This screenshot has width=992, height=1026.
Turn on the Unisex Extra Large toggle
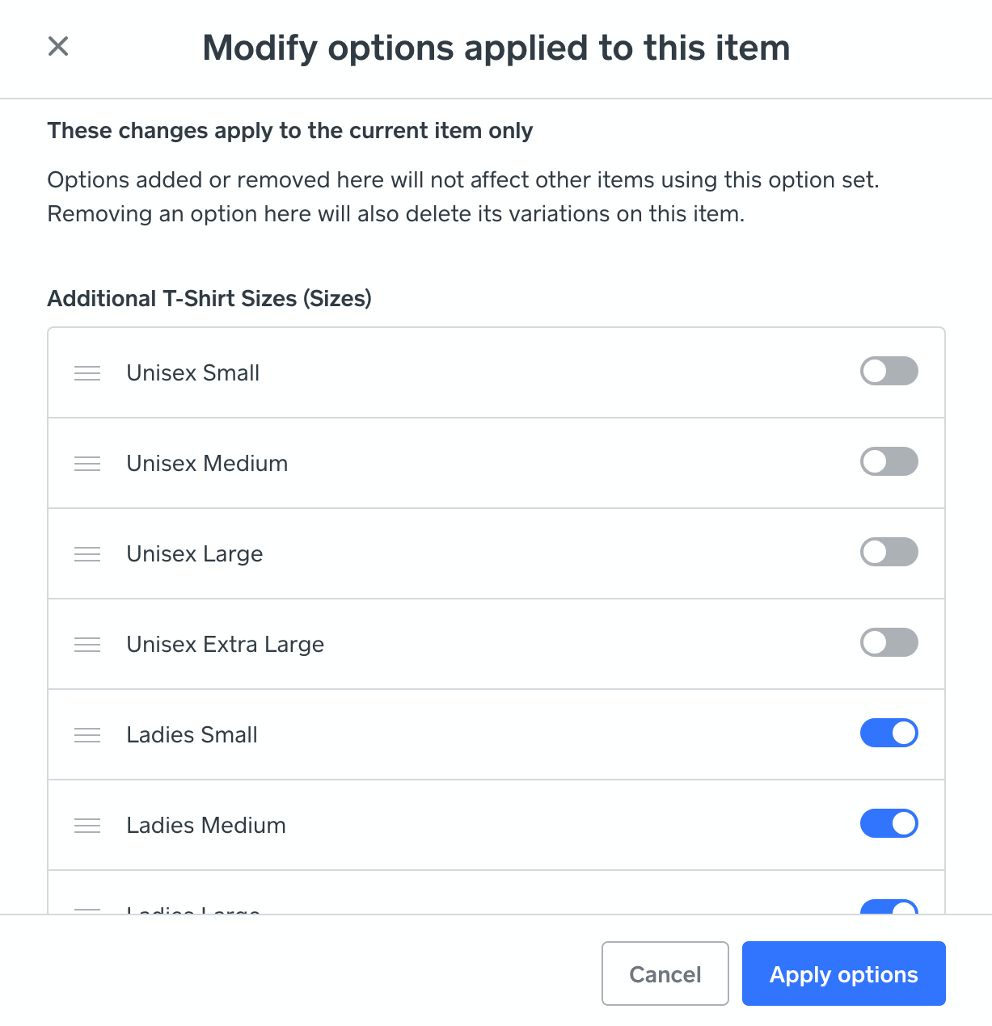(889, 642)
